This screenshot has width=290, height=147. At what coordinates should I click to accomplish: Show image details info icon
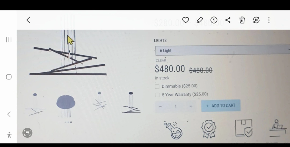coord(214,20)
